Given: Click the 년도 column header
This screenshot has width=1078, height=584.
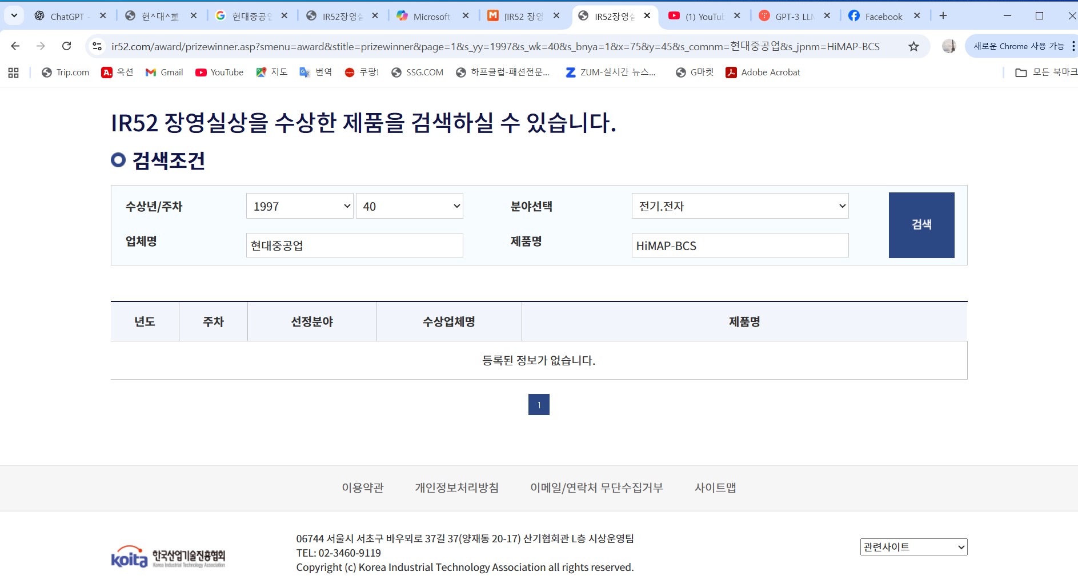Looking at the screenshot, I should [145, 322].
